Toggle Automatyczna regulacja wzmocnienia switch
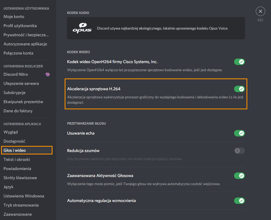This screenshot has width=271, height=220. coord(239,201)
